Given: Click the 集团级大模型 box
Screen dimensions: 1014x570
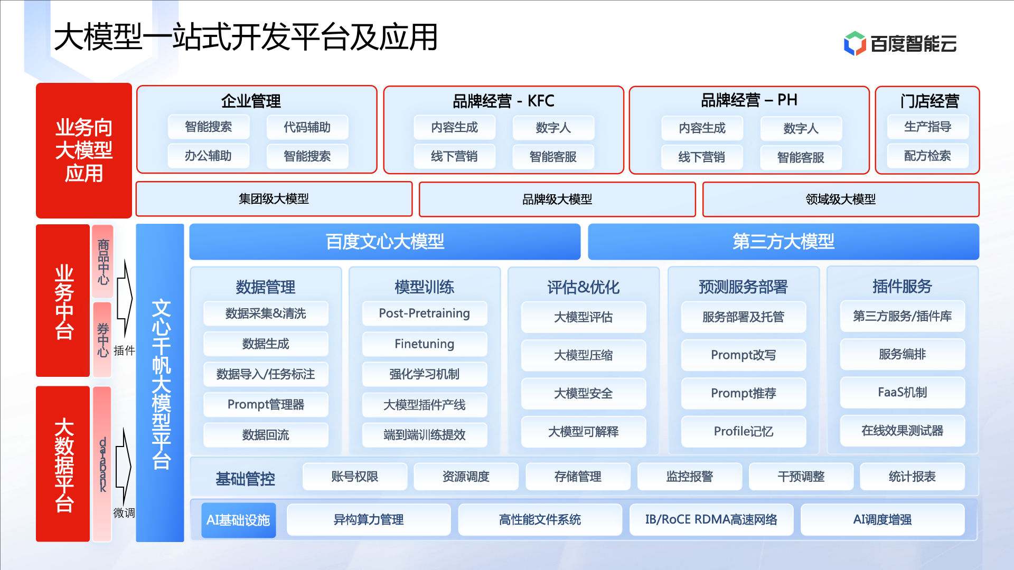Looking at the screenshot, I should pyautogui.click(x=274, y=199).
